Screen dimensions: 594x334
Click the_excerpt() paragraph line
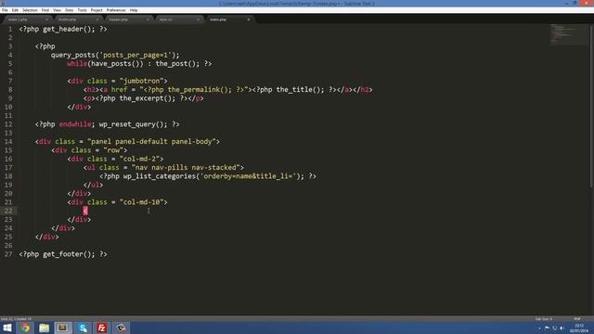(x=144, y=98)
